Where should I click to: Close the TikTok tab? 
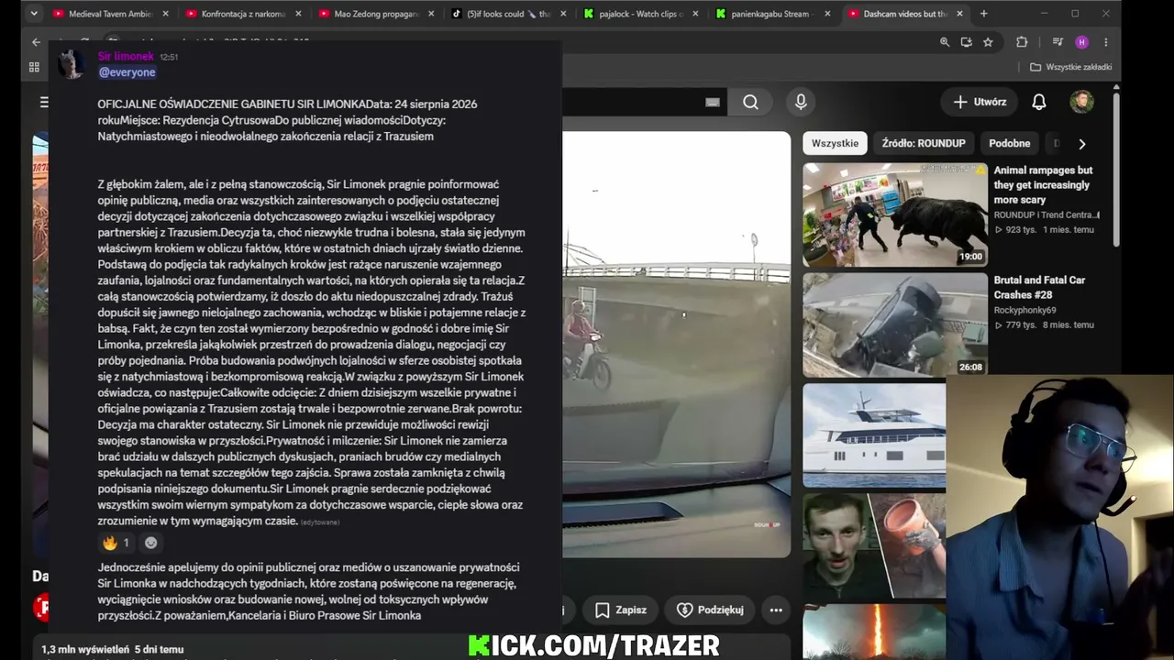point(564,14)
